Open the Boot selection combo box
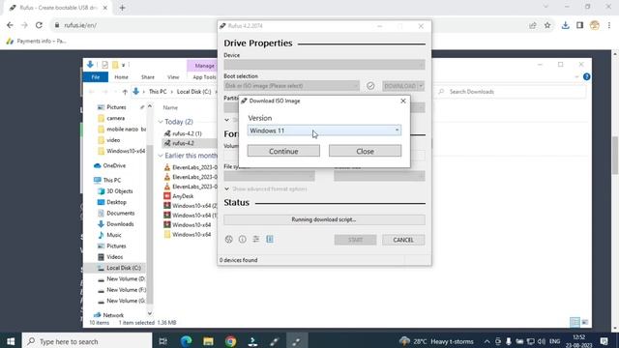Screen dimensions: 619x348 point(292,86)
